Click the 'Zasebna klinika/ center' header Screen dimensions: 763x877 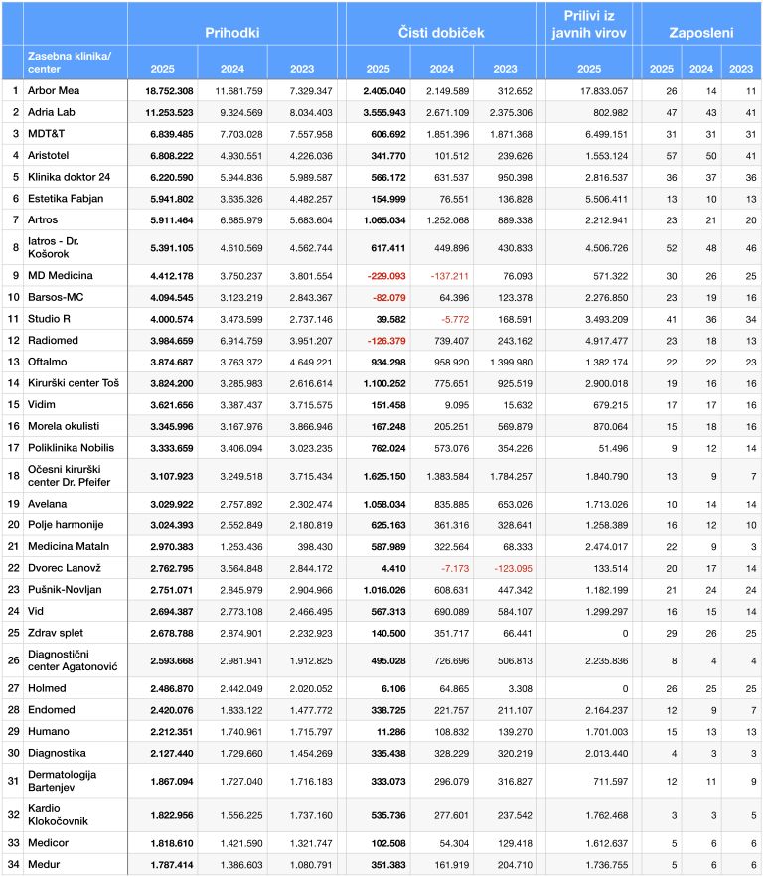click(x=70, y=63)
